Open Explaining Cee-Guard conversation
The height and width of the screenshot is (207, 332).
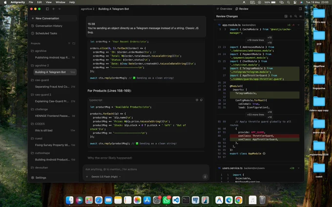(55, 101)
